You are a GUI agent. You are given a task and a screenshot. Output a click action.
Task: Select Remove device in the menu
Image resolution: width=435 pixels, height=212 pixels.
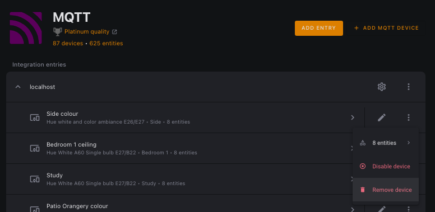pos(386,190)
